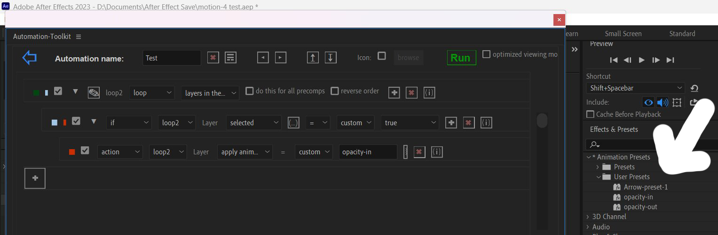This screenshot has width=718, height=235.
Task: Click the automation list vertical scrollbar thumb
Action: pos(542,121)
